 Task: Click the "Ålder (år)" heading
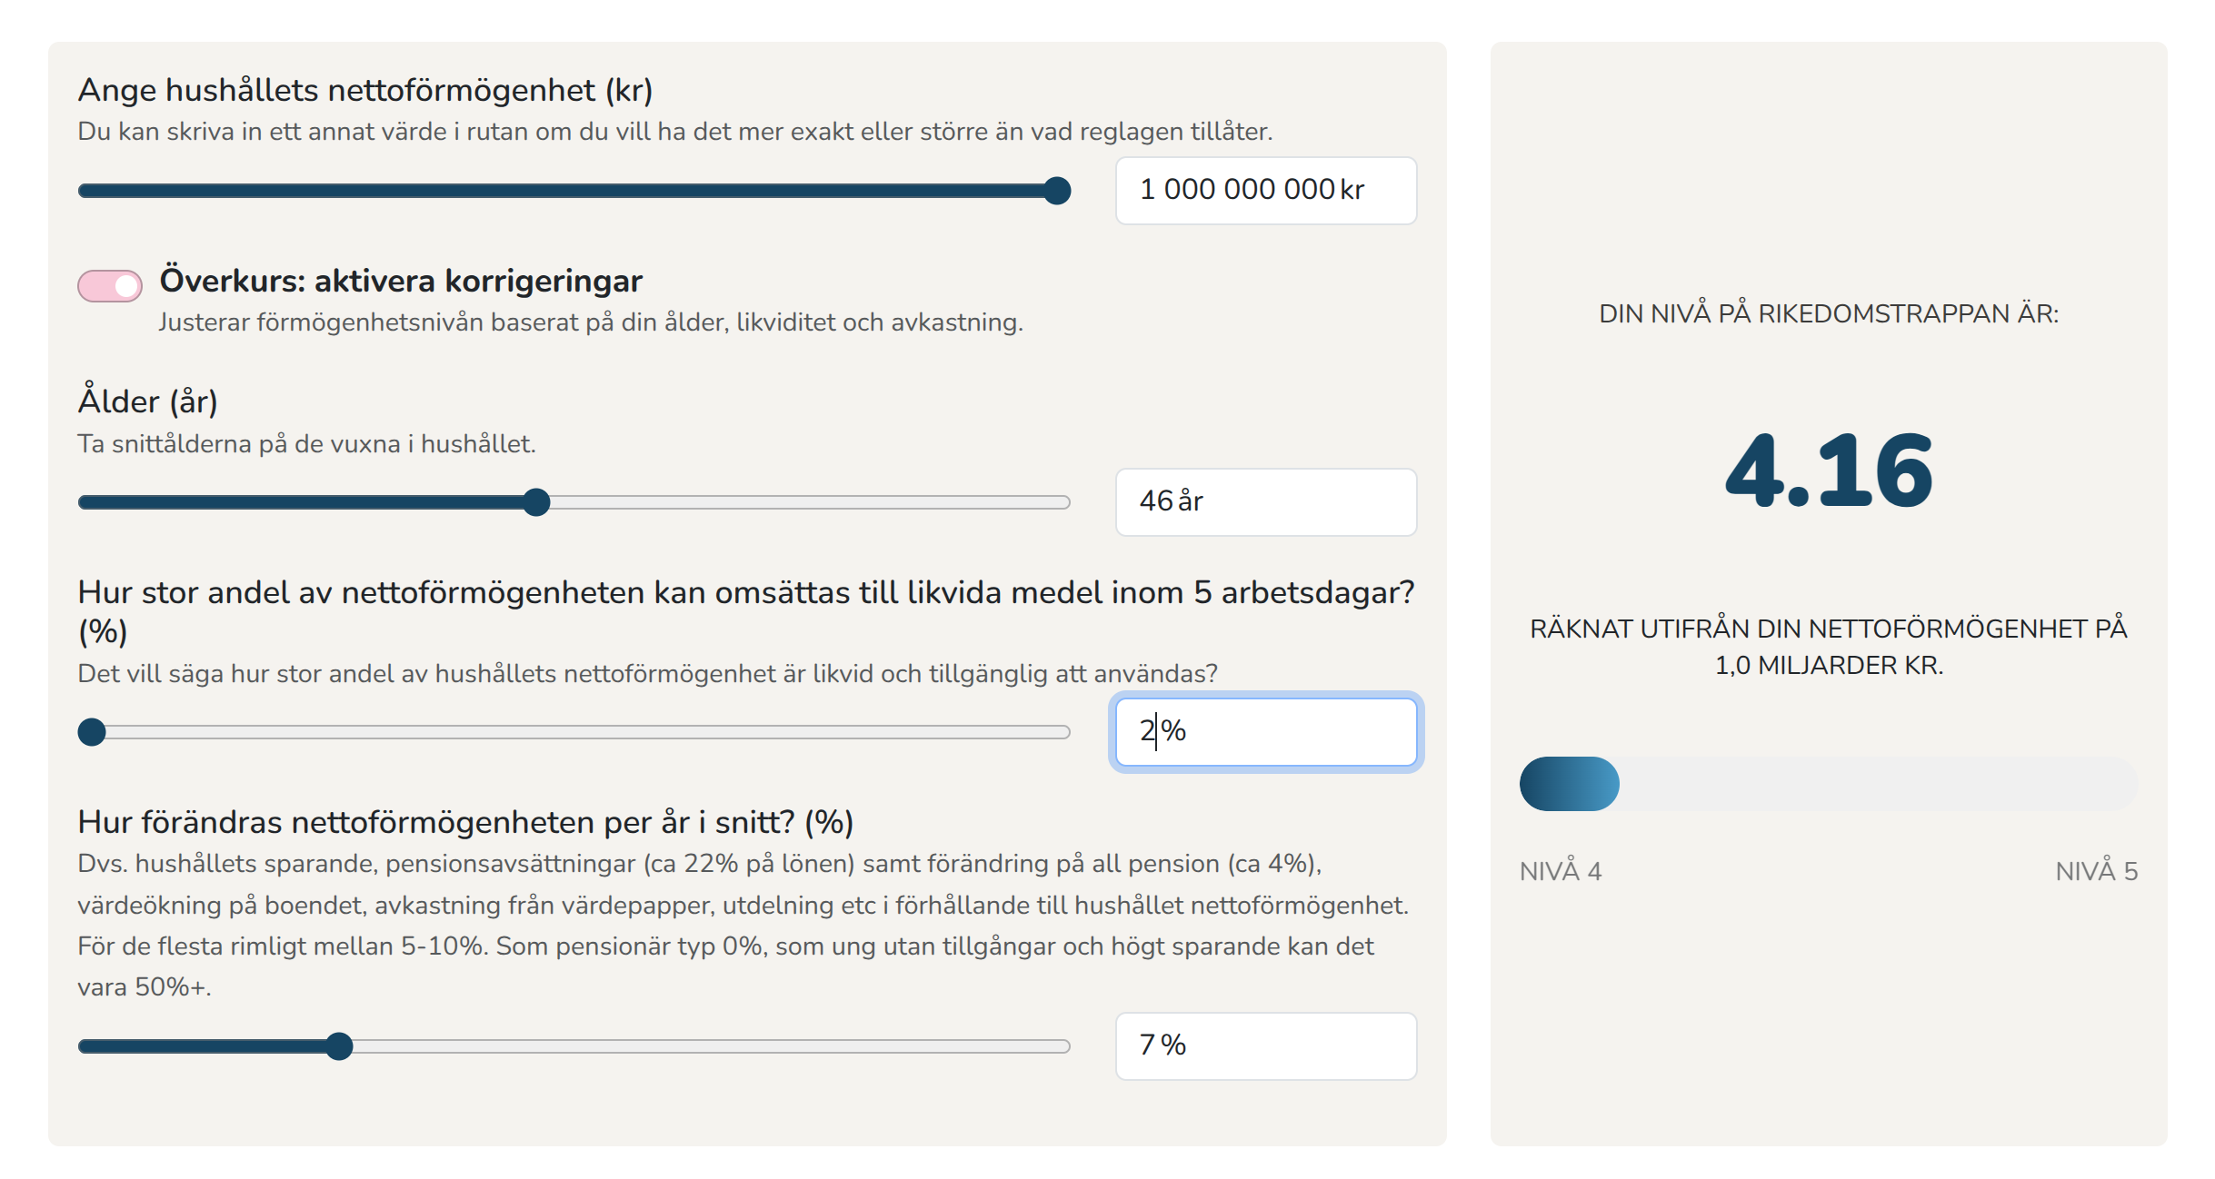coord(148,401)
